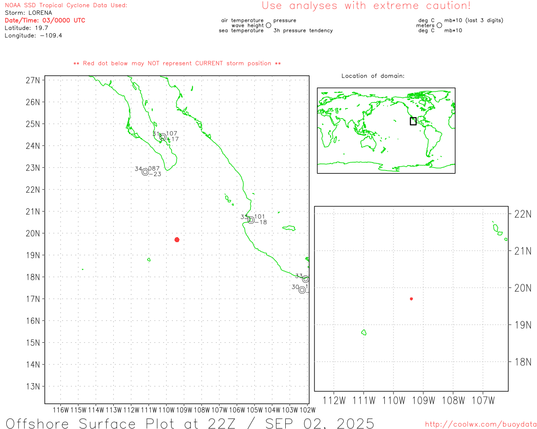The height and width of the screenshot is (429, 537).
Task: Click the 22N label on the inset map
Action: click(523, 214)
